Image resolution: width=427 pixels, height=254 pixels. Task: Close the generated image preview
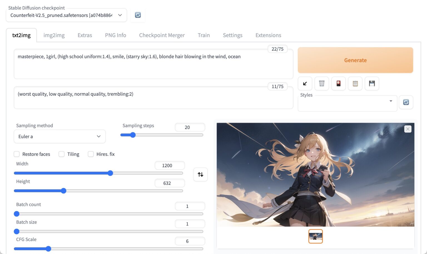pyautogui.click(x=408, y=129)
